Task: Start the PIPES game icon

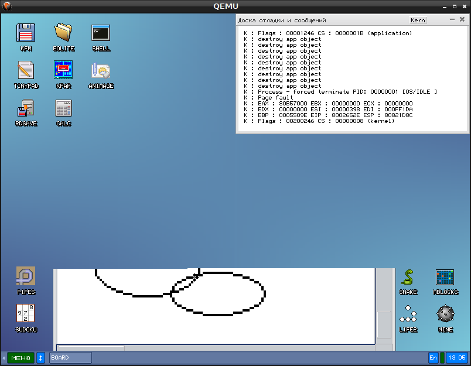Action: coord(26,276)
